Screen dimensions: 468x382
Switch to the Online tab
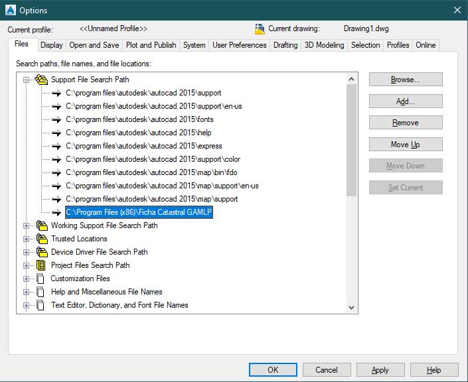click(426, 45)
